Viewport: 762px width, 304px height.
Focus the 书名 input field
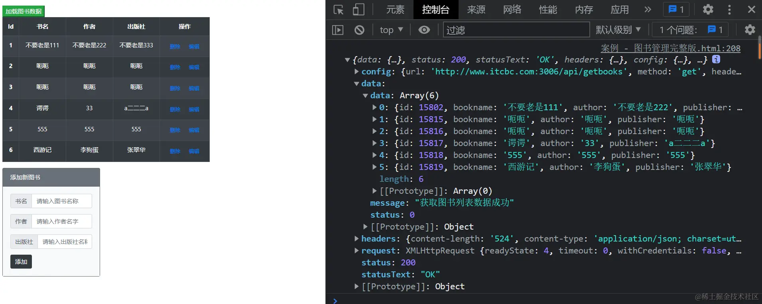[x=62, y=201]
